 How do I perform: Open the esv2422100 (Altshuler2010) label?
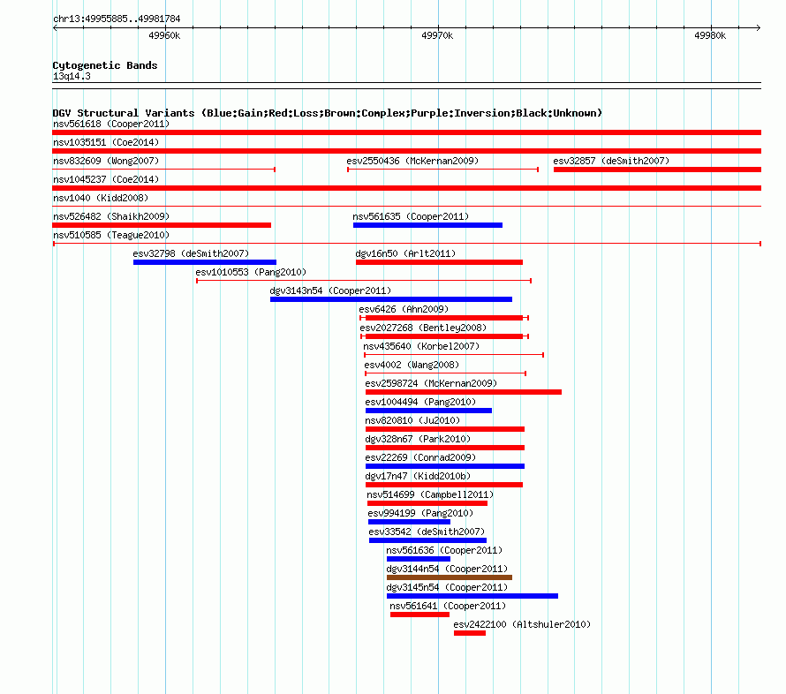[x=522, y=624]
